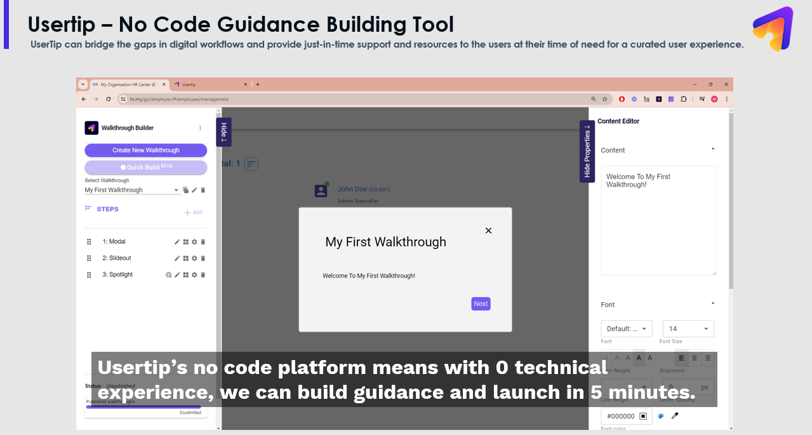Delete the Slideout step
Image resolution: width=812 pixels, height=435 pixels.
[203, 258]
